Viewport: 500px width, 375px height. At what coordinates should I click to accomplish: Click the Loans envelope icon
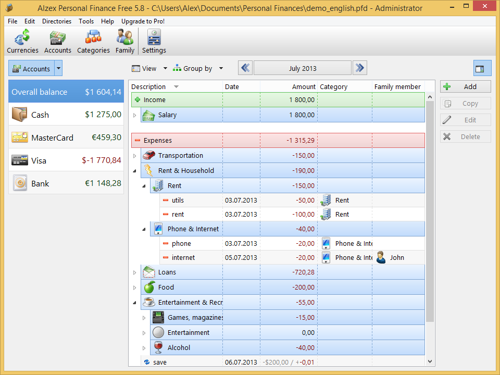pos(148,272)
